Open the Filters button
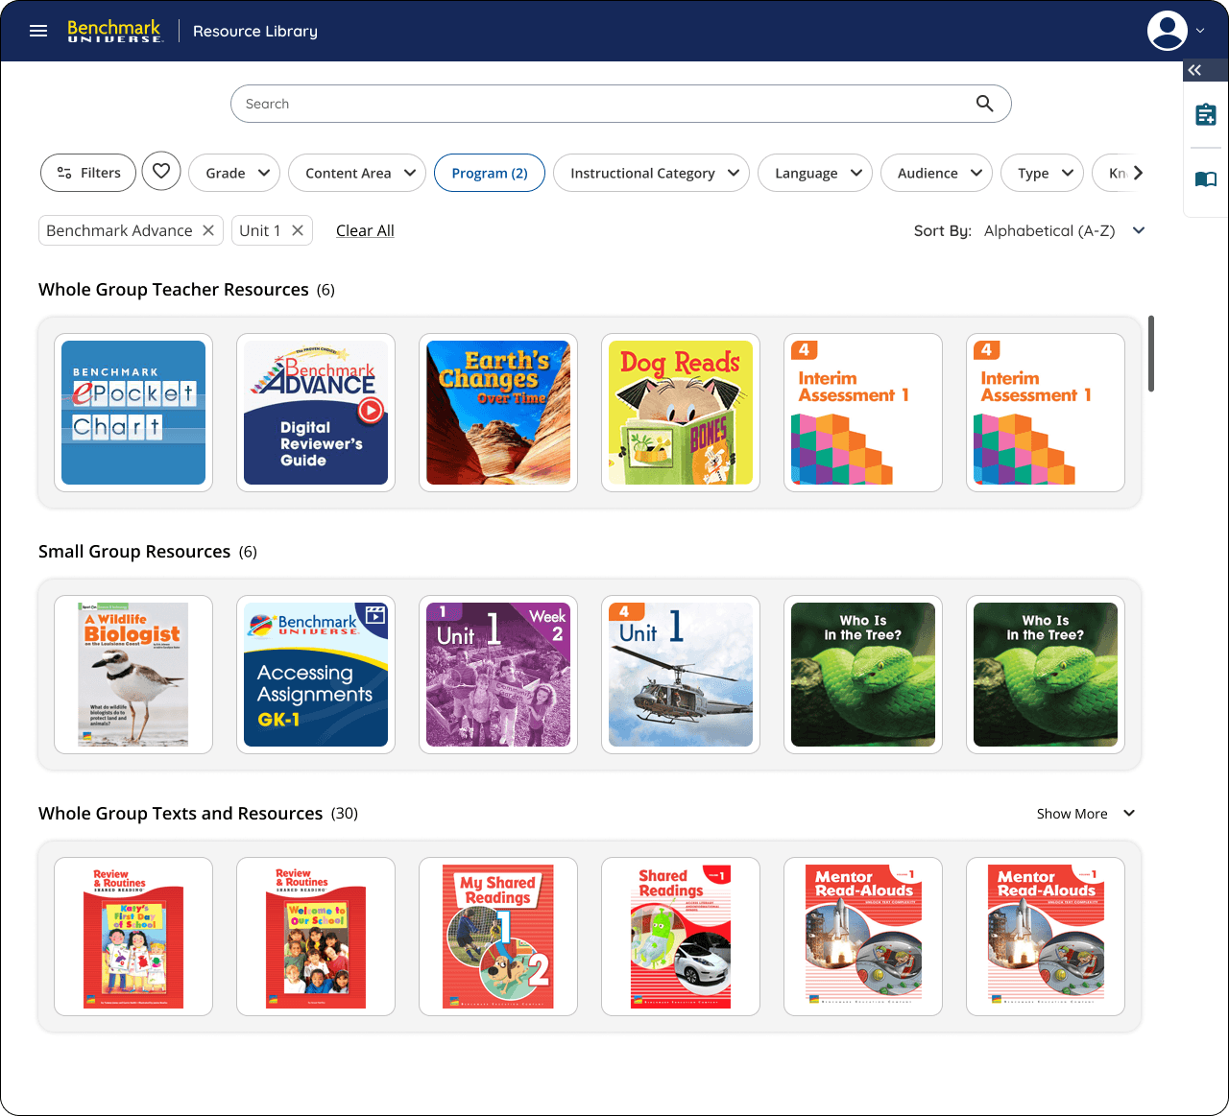Image resolution: width=1229 pixels, height=1116 pixels. [87, 173]
